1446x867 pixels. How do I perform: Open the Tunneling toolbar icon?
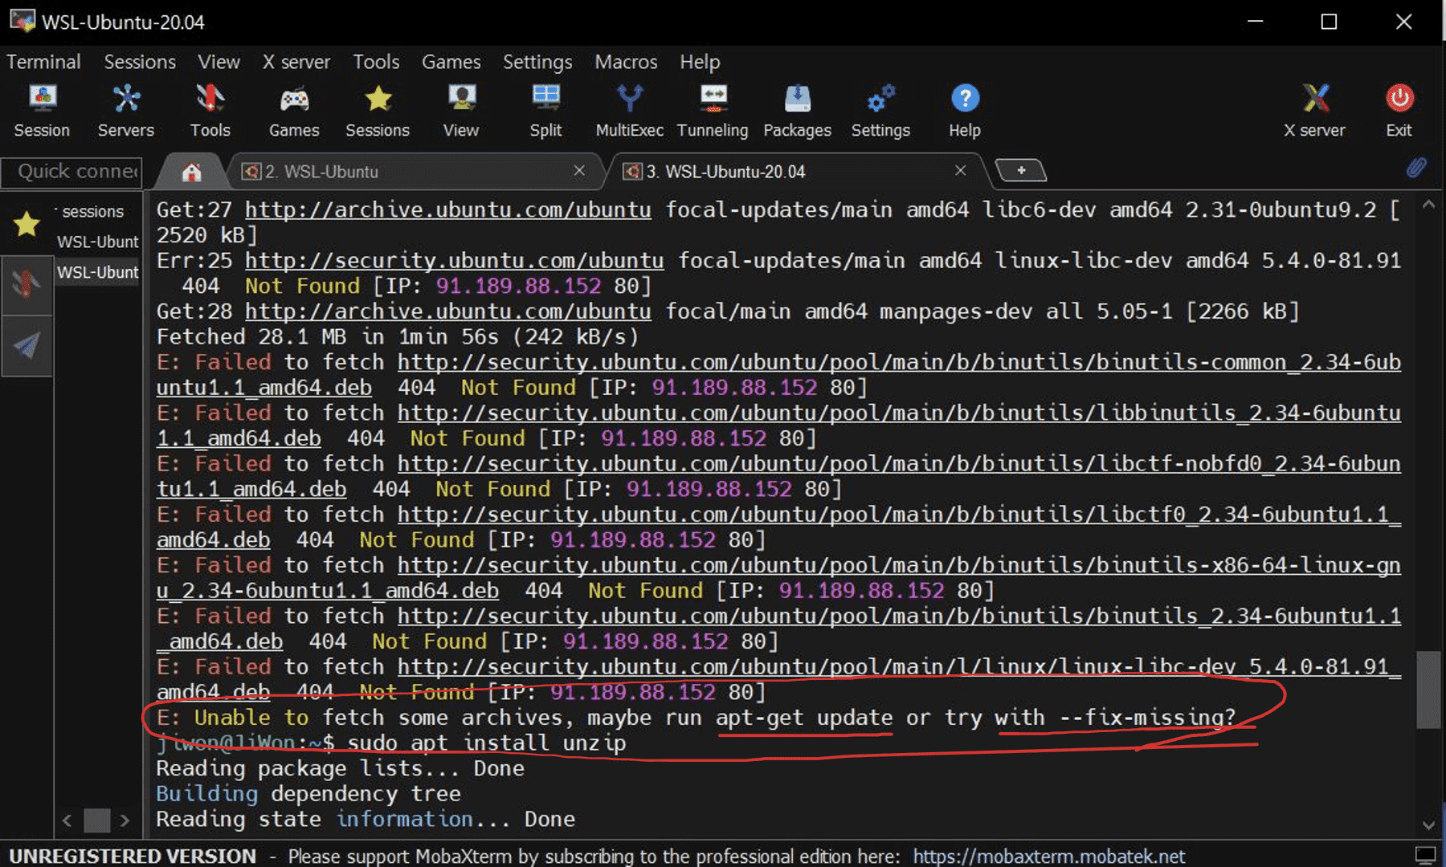[713, 110]
